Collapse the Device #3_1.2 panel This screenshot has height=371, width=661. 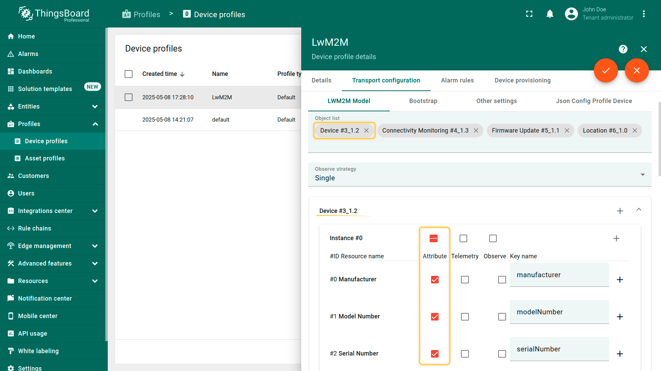(639, 210)
